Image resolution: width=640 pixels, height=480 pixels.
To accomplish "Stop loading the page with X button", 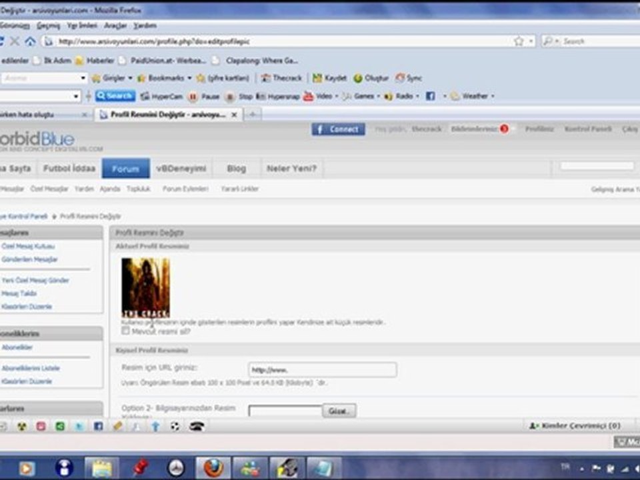I will [15, 41].
